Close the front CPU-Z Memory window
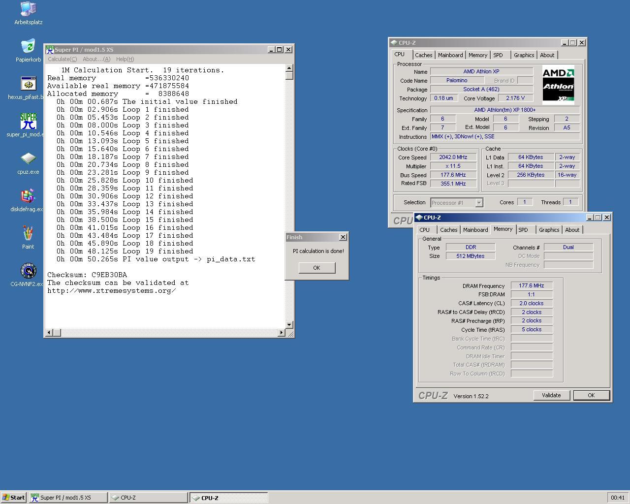Viewport: 630px width, 504px height. 607,217
